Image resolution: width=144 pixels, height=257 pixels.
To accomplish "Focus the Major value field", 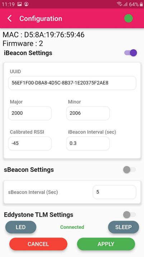I will tap(30, 113).
